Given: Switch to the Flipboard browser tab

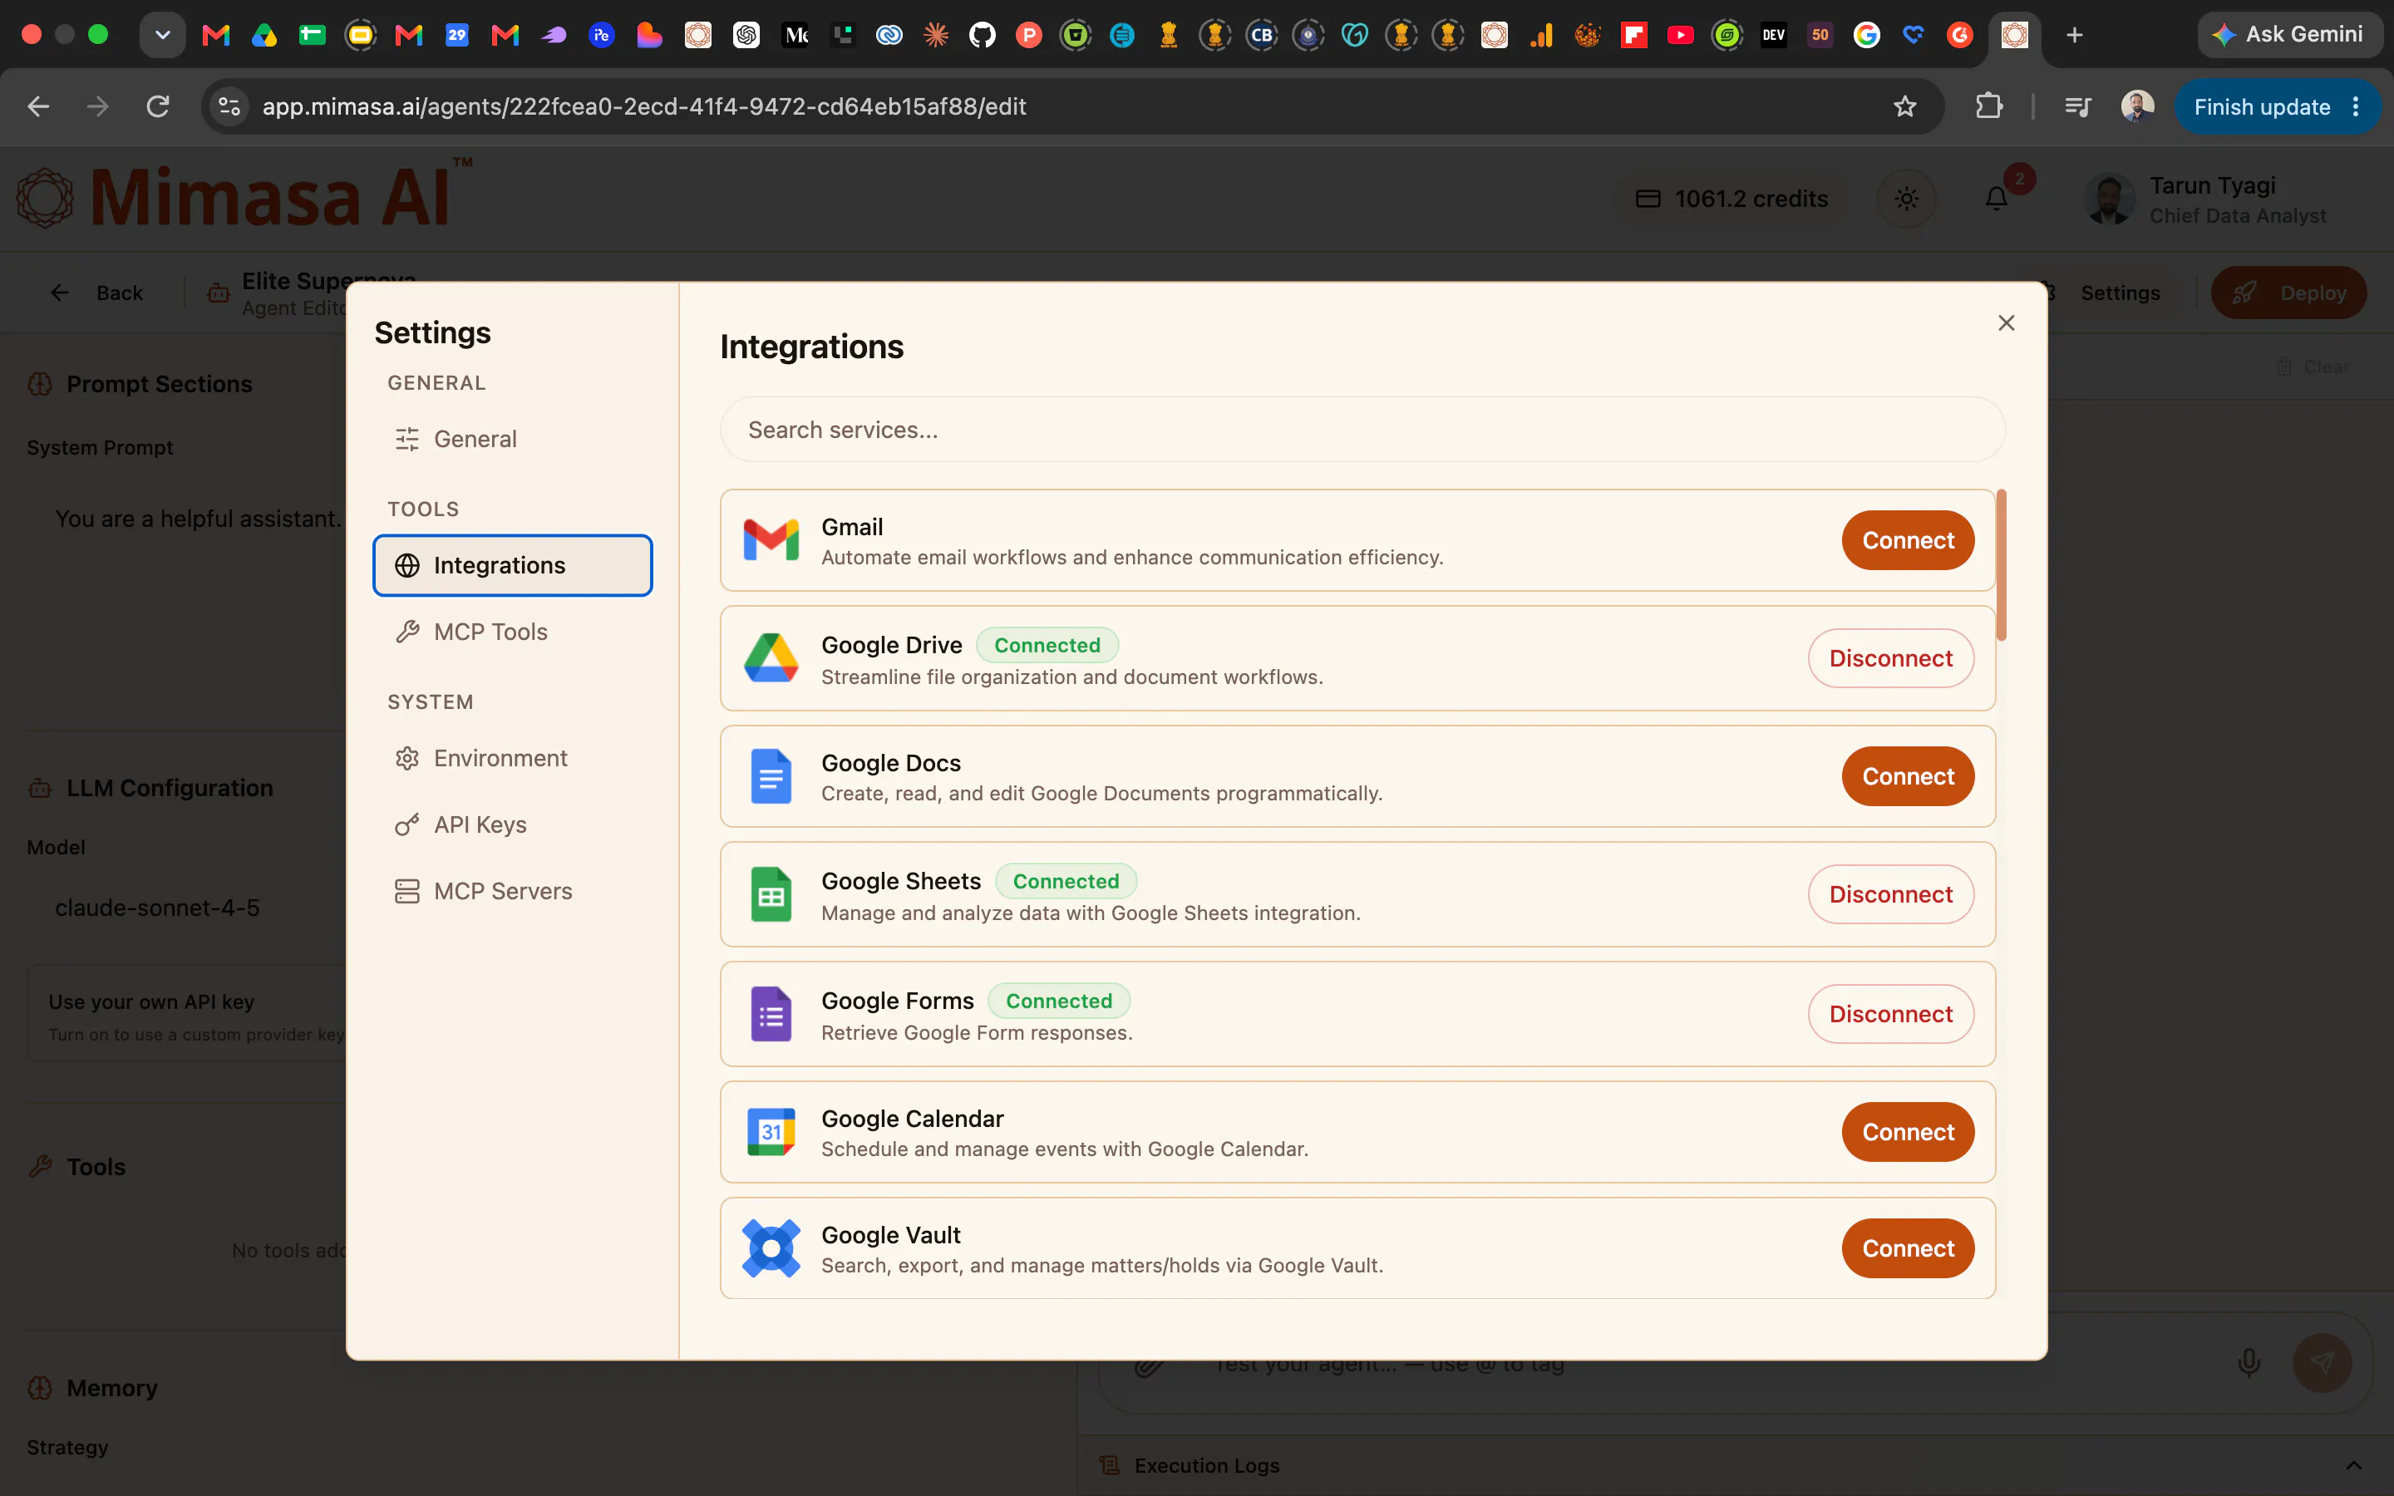Looking at the screenshot, I should tap(1633, 36).
